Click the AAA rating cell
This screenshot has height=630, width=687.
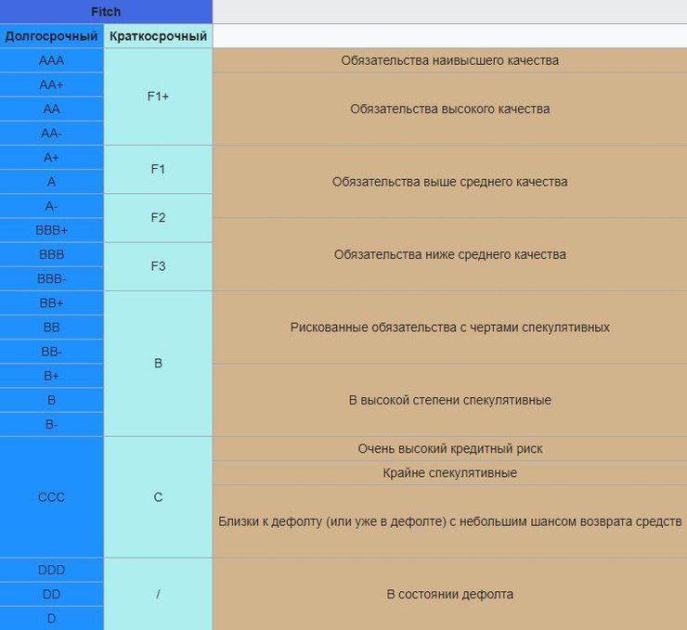click(x=52, y=60)
